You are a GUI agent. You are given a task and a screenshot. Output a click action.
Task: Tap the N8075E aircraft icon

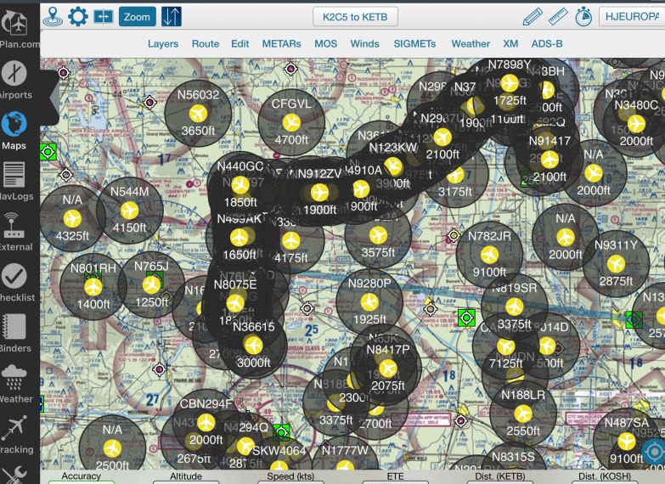tap(234, 303)
